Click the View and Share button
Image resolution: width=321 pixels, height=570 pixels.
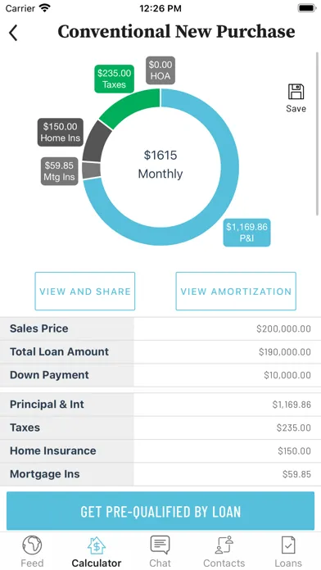coord(84,292)
